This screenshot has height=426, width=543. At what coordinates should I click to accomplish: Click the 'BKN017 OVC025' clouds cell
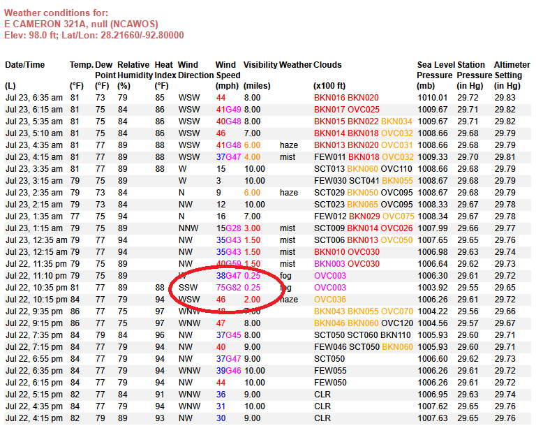click(347, 110)
